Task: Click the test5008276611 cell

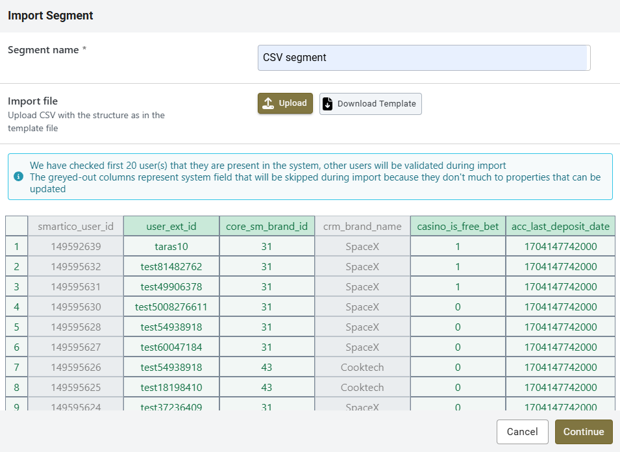Action: point(171,307)
